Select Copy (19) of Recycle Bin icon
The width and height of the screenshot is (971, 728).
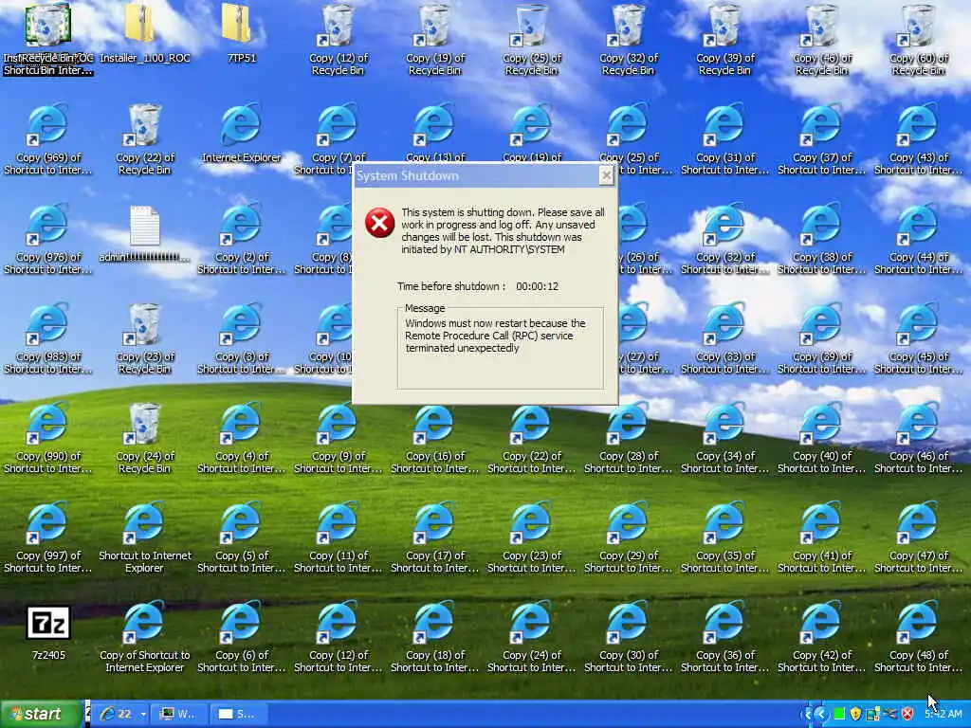pyautogui.click(x=434, y=41)
